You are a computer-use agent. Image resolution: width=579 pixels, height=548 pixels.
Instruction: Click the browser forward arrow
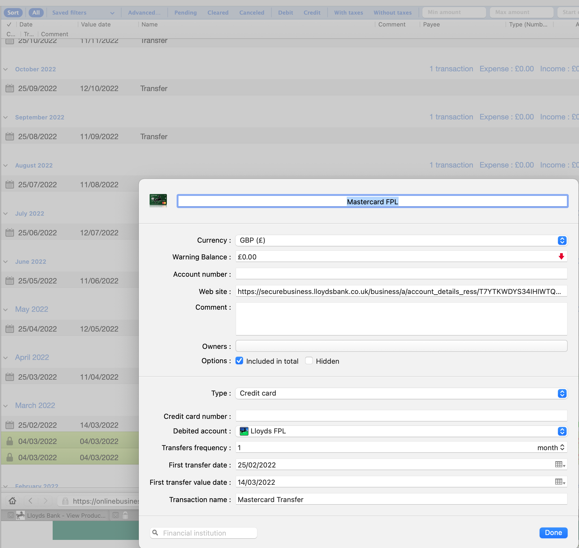[x=45, y=501]
